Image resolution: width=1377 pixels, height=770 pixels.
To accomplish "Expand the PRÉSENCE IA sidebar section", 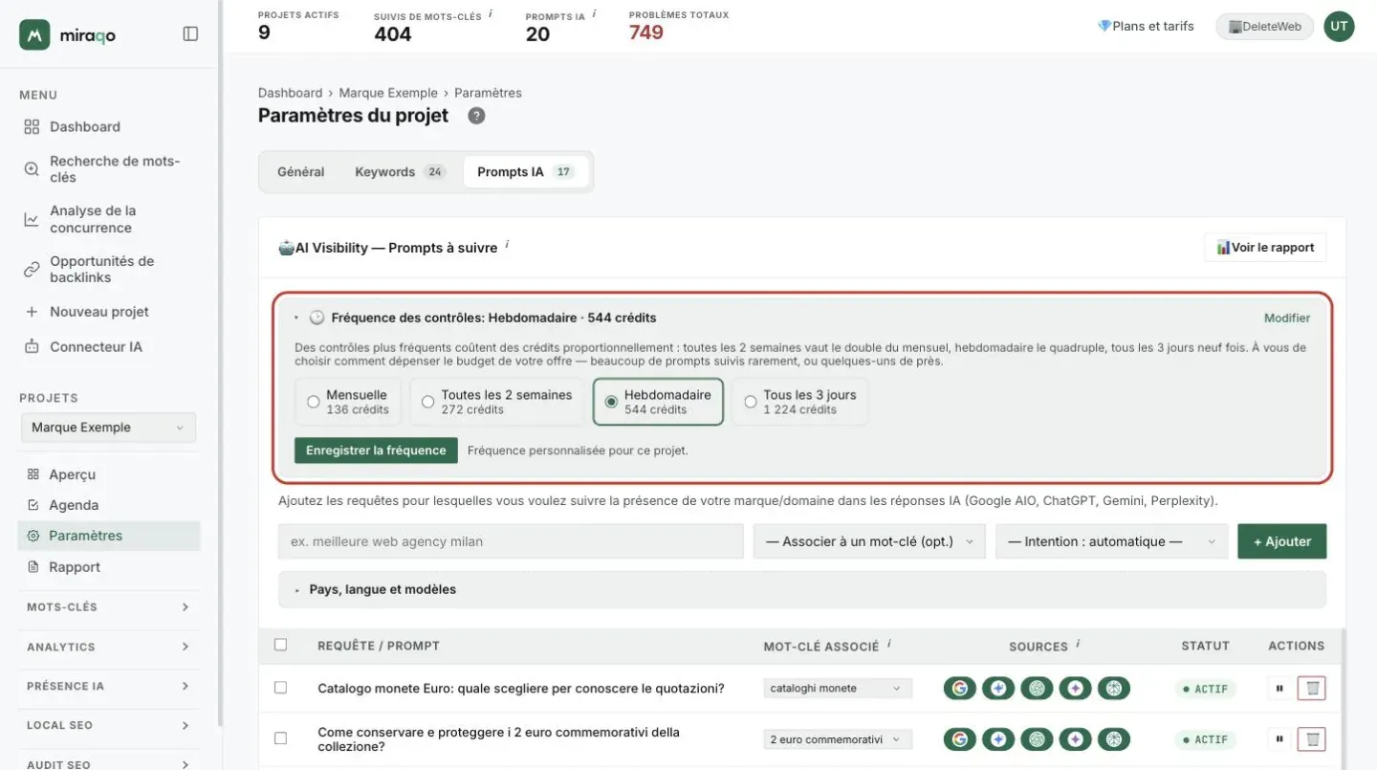I will [x=108, y=686].
